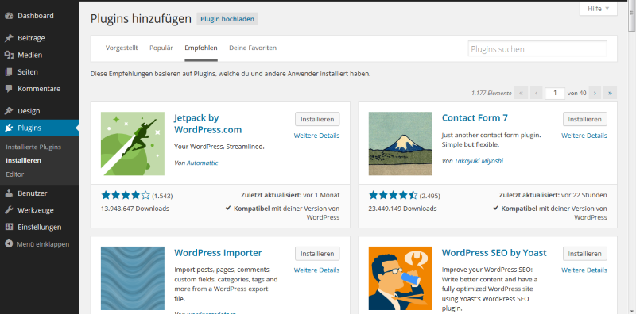Click the Contact Form 7 star rating

(x=393, y=196)
